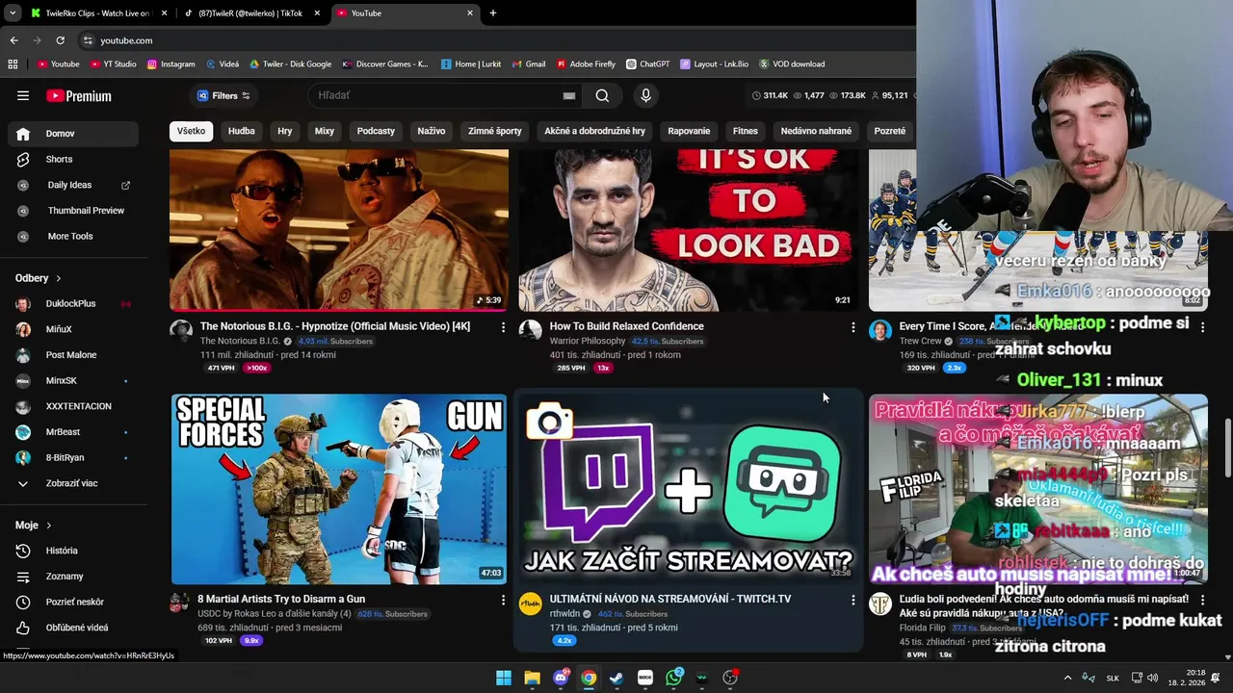Open Thumbnail Preview in the sidebar
This screenshot has height=693, width=1233.
pyautogui.click(x=73, y=210)
